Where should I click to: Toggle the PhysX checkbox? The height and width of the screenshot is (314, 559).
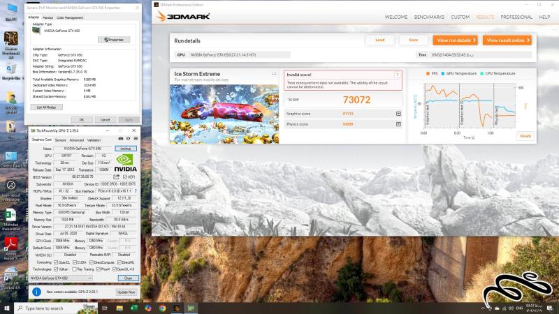point(99,269)
